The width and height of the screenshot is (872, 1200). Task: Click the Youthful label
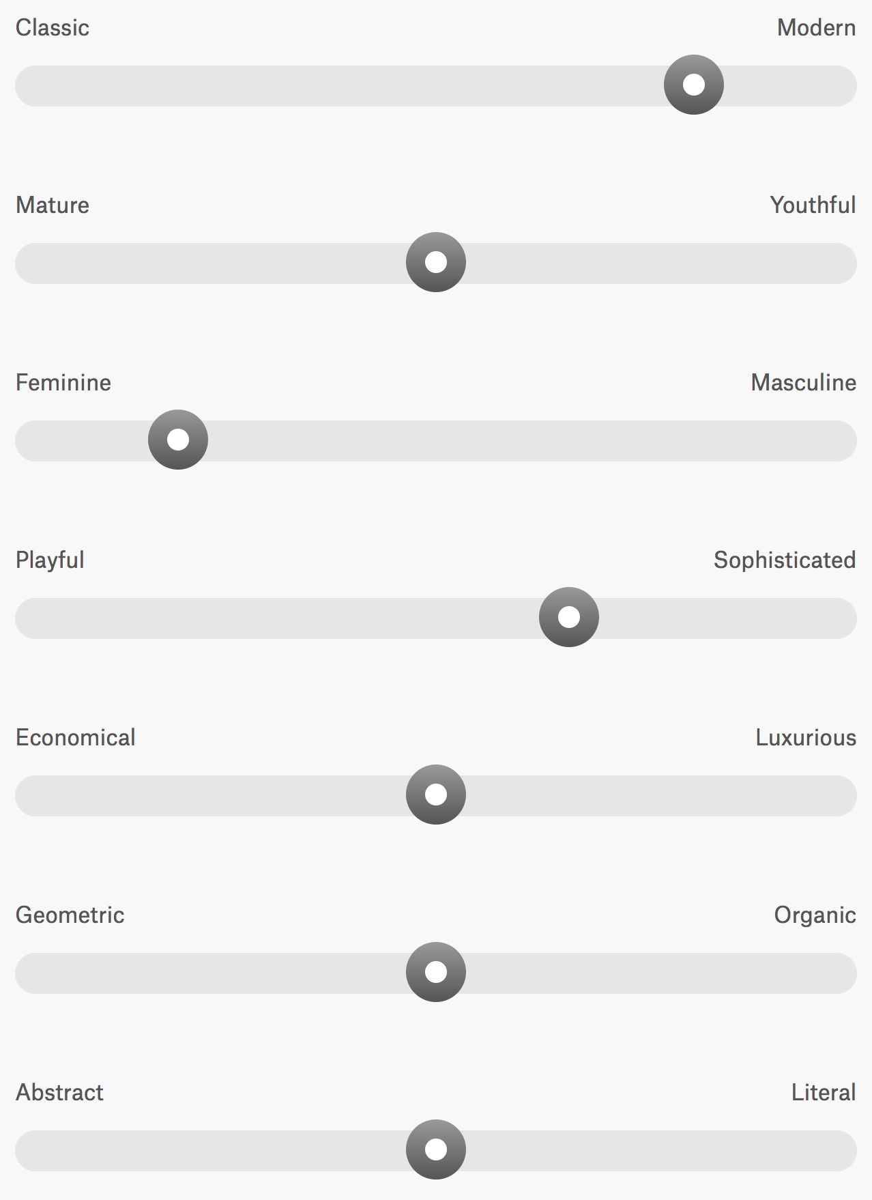point(813,205)
